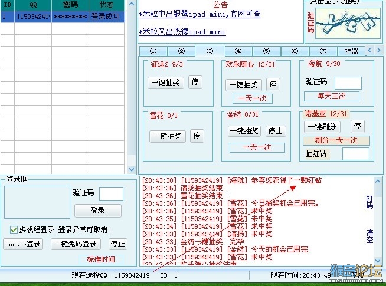The width and height of the screenshot is (386, 286).
Task: Click the log panel scroll-up arrow
Action: pyautogui.click(x=378, y=182)
